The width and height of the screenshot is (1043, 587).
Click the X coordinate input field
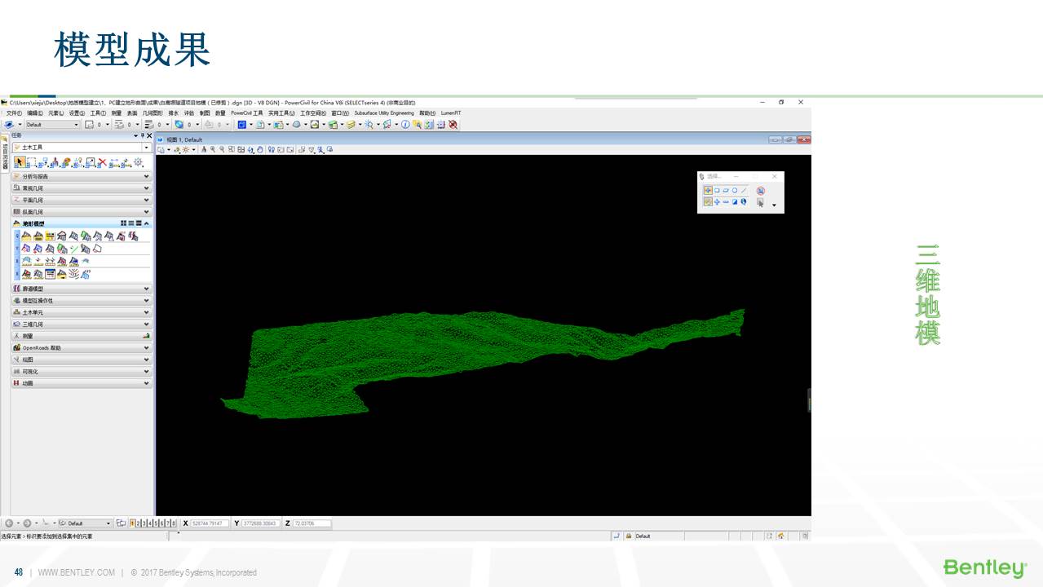210,523
